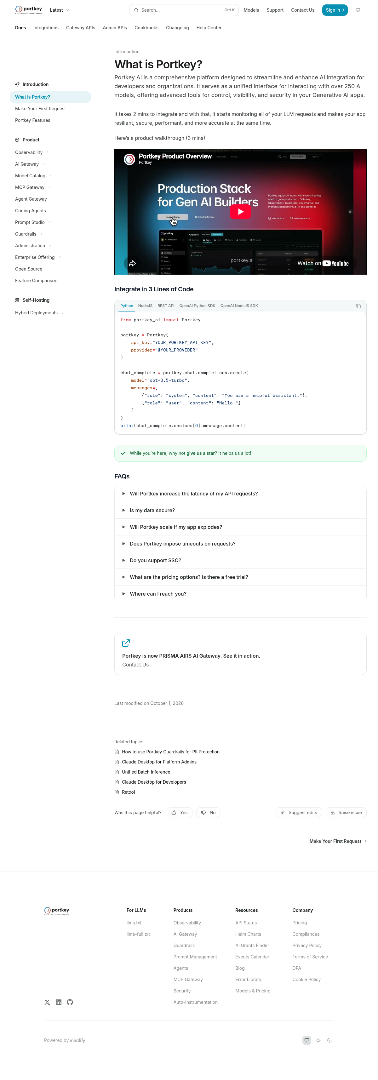Click the thumbs-down No feedback button
This screenshot has width=378, height=1080.
coord(208,813)
